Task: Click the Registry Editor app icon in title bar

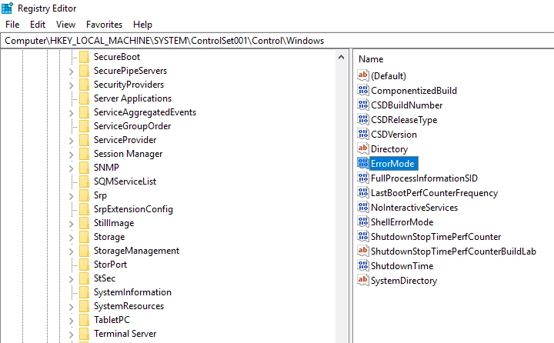Action: pos(7,8)
